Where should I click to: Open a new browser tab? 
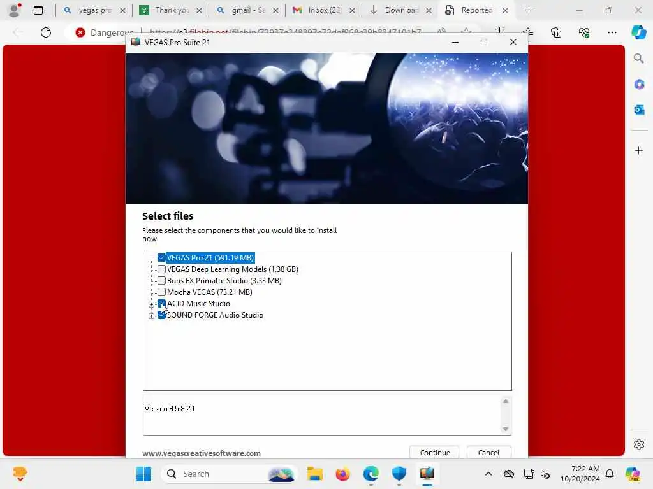529,10
